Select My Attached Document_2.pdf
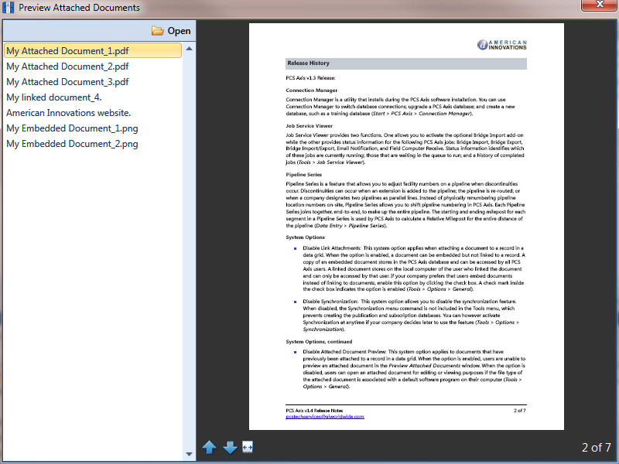619x464 pixels. [67, 67]
